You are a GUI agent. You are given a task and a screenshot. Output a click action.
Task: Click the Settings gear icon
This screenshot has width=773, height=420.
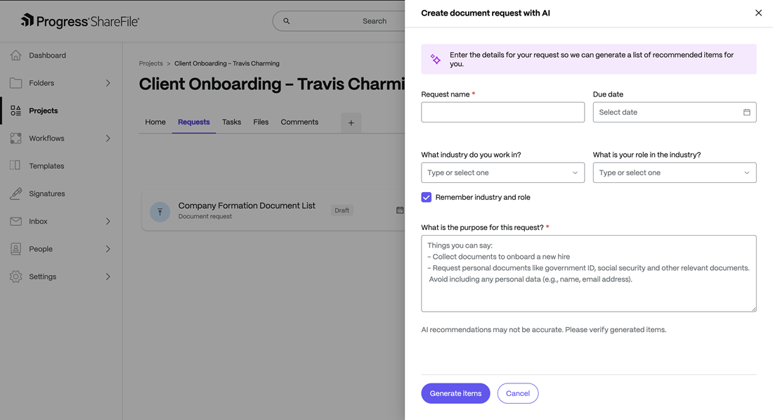(x=15, y=276)
